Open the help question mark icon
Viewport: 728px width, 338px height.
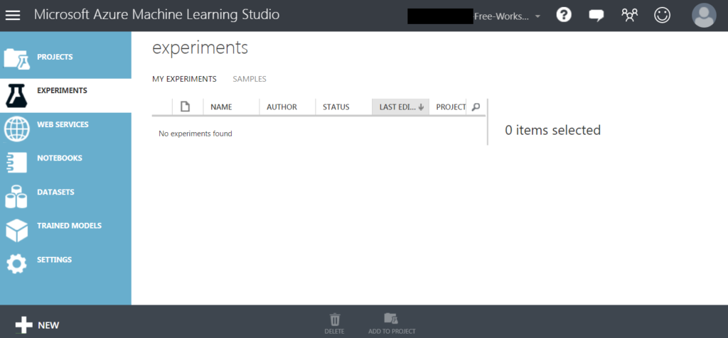(x=564, y=16)
